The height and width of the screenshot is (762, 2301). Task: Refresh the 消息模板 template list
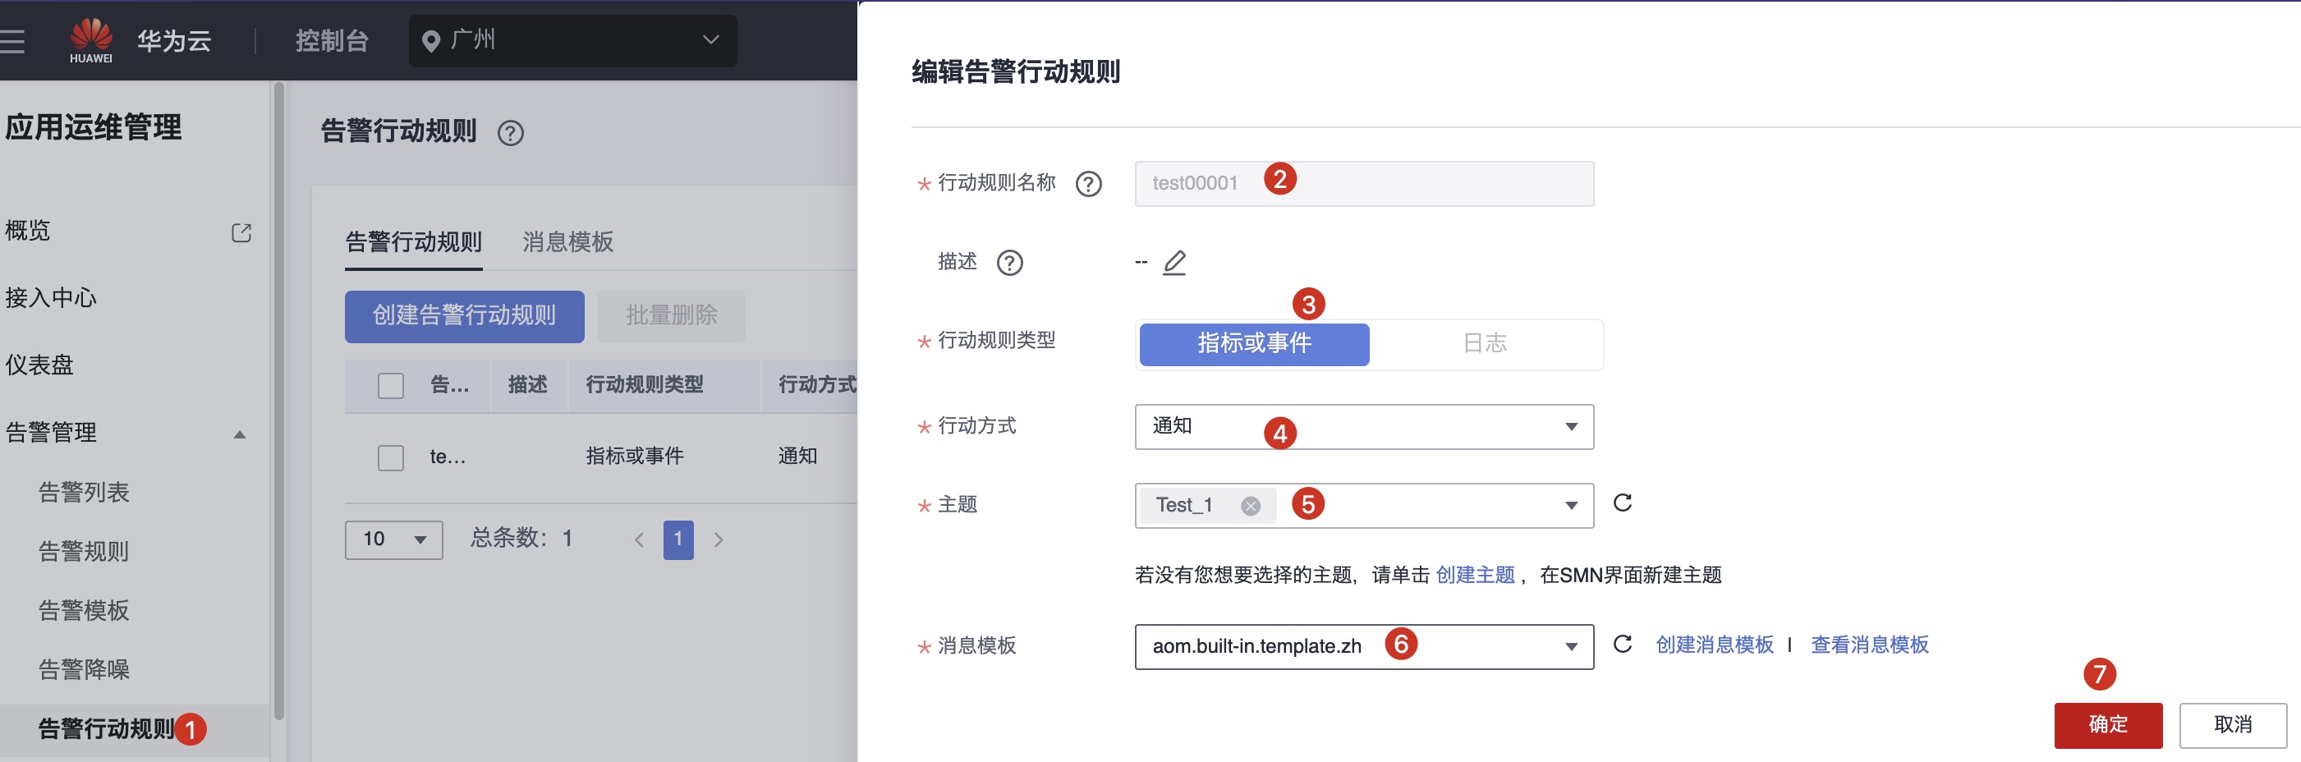tap(1624, 645)
